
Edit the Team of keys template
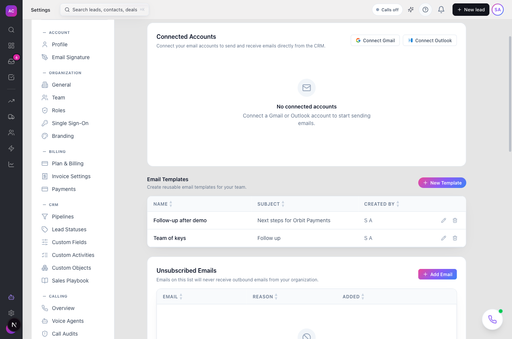(443, 238)
